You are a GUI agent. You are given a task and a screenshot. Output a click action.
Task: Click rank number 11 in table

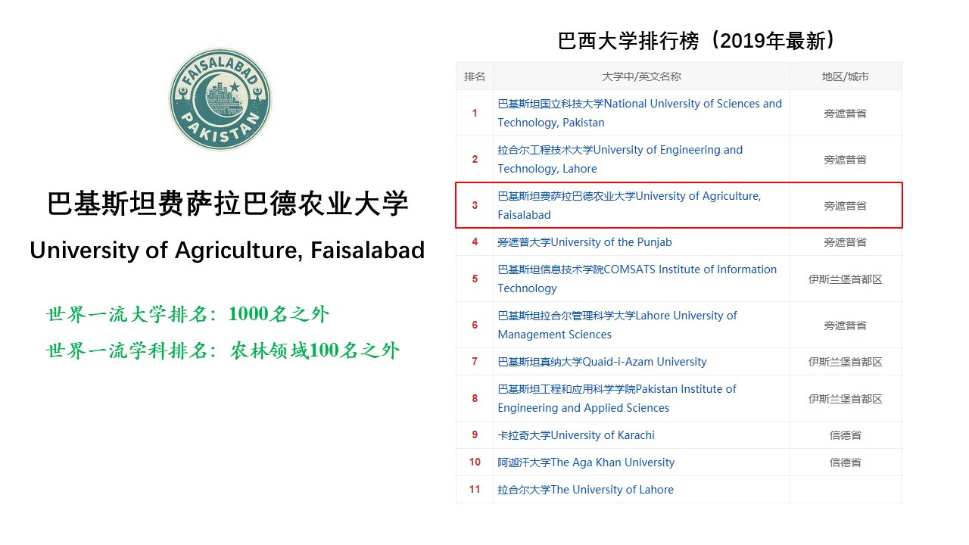(475, 490)
